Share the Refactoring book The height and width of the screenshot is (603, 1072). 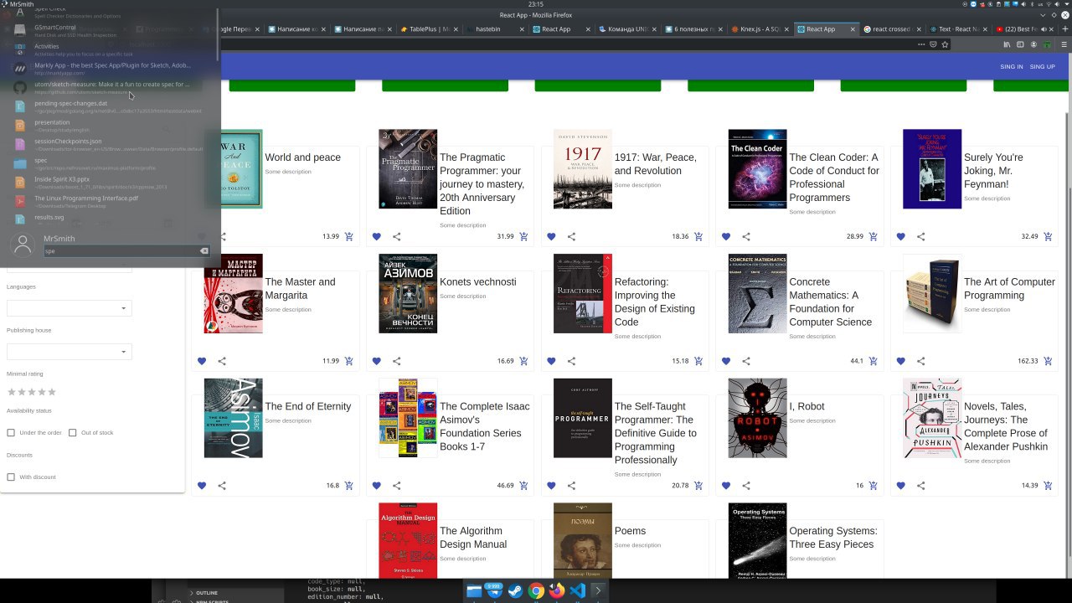pos(571,361)
